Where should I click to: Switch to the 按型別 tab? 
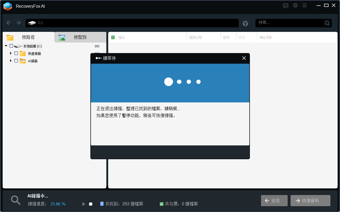[80, 37]
